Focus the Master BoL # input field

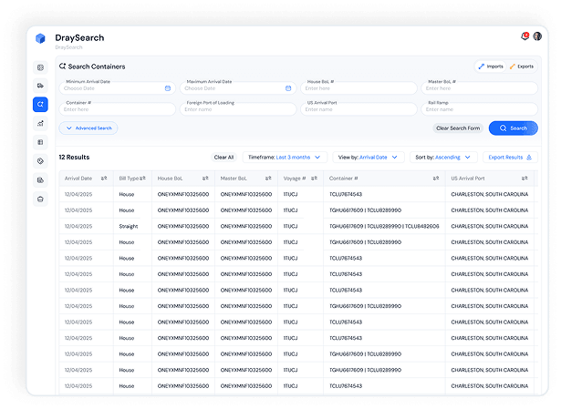pyautogui.click(x=480, y=88)
